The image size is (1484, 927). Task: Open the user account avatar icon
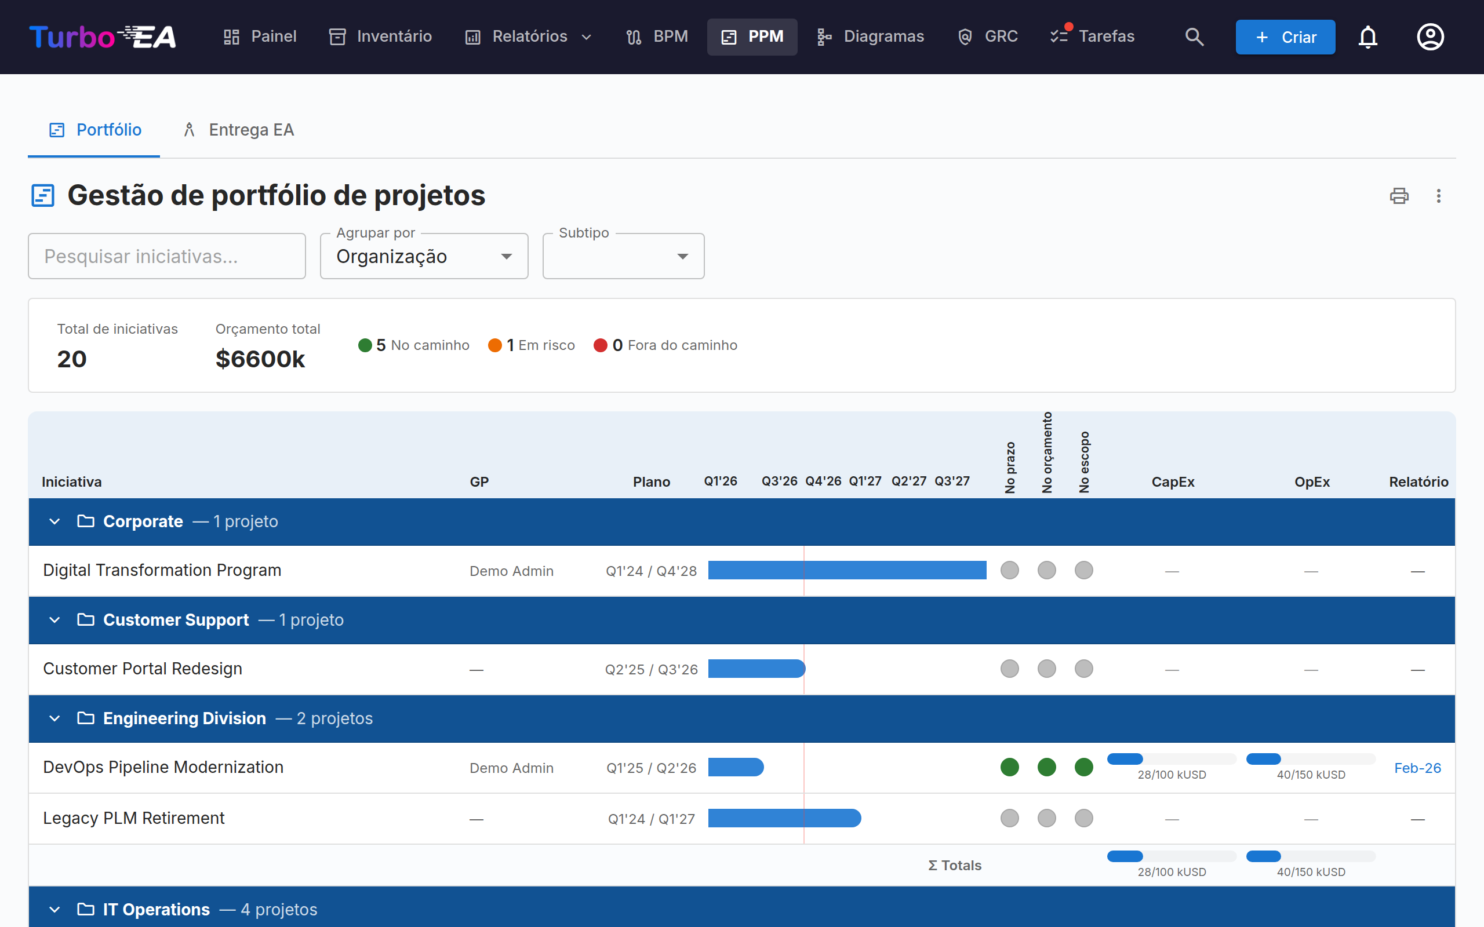1430,37
